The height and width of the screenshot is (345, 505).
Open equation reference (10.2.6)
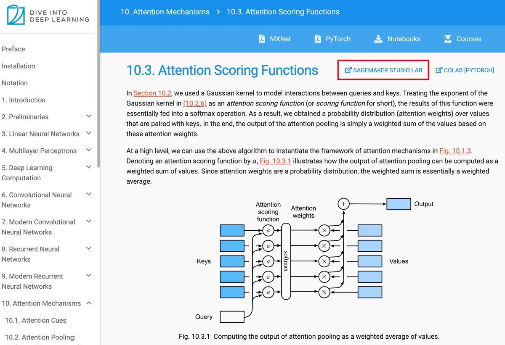(x=194, y=103)
